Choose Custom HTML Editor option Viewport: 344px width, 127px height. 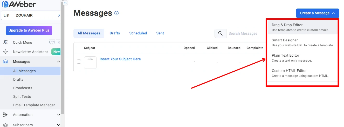point(302,73)
